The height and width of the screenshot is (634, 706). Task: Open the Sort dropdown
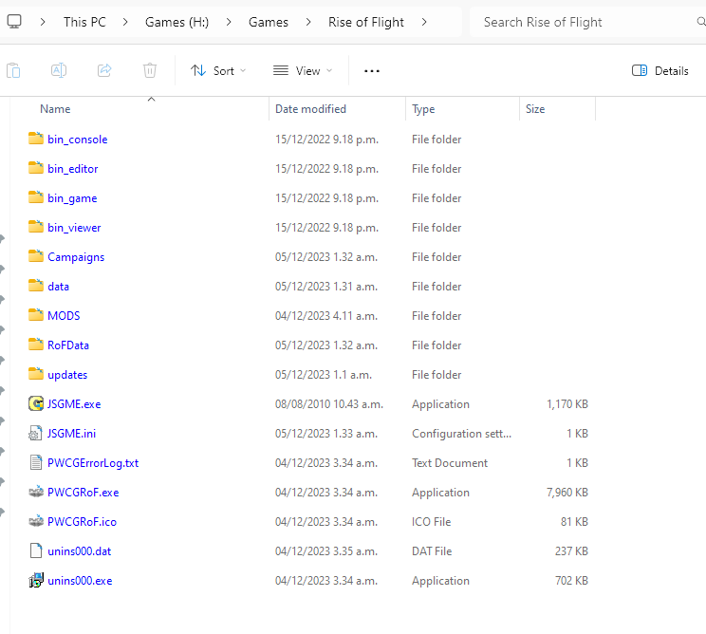(218, 70)
